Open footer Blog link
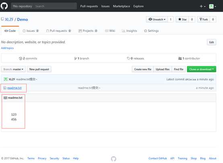The height and width of the screenshot is (163, 223). [202, 158]
